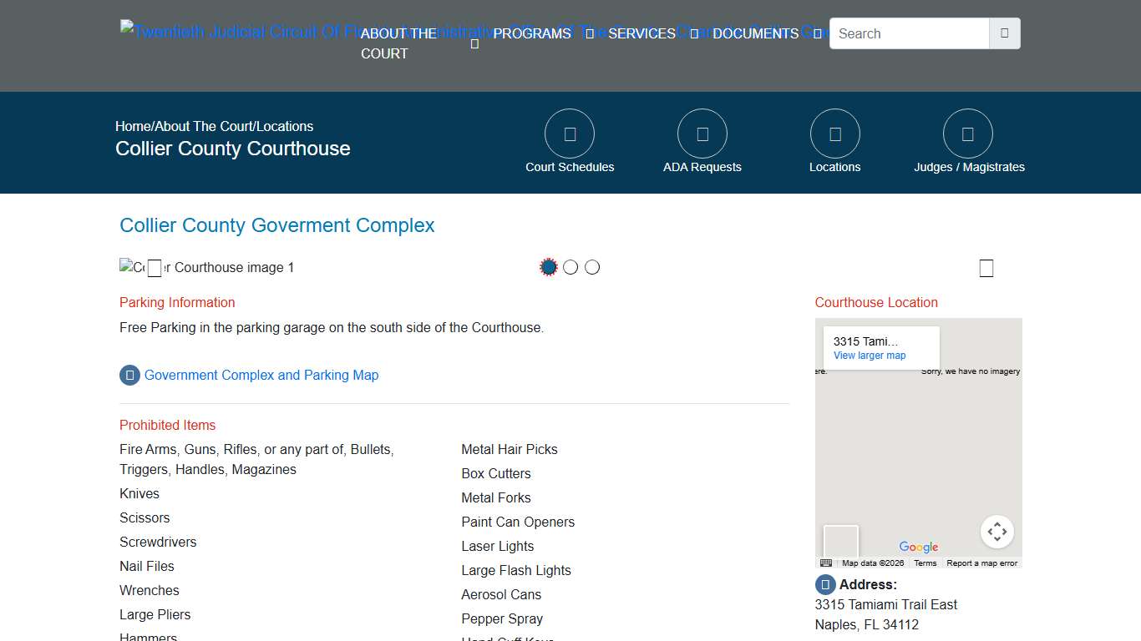
Task: Select the second carousel slide indicator
Action: click(x=570, y=267)
